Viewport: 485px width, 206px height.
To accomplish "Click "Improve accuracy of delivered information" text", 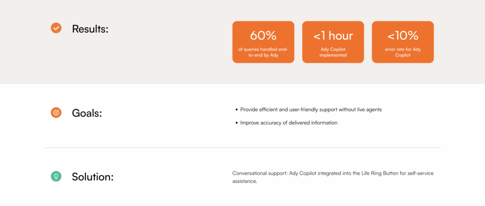I will [x=289, y=123].
